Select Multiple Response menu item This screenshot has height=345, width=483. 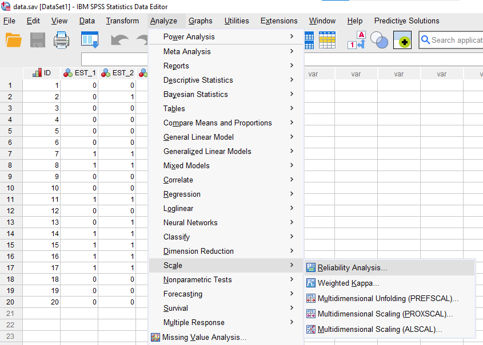[x=226, y=322]
